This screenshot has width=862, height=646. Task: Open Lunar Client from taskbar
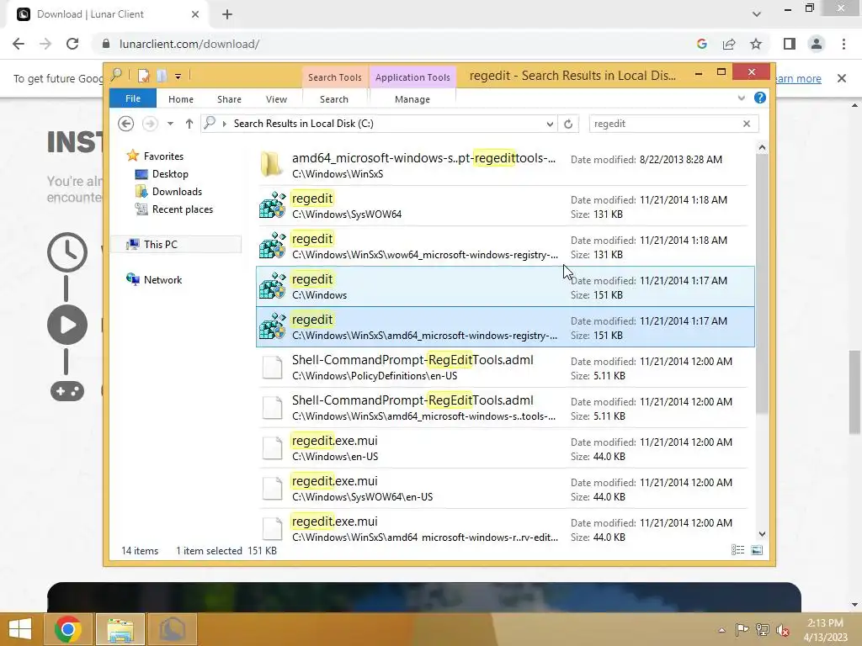(x=172, y=629)
